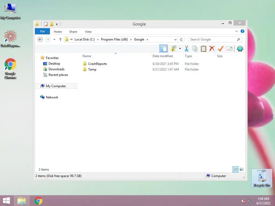
Task: Select the Google Chrome desktop shortcut
Action: point(10,69)
